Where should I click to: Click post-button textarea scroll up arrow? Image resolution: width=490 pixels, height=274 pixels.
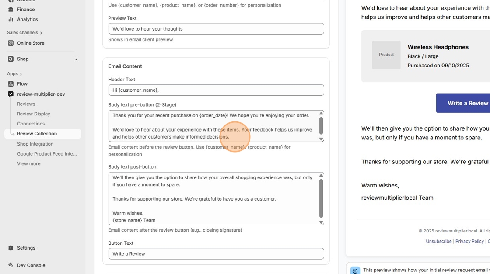(321, 175)
